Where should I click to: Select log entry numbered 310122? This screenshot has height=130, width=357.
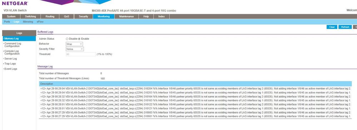(x=195, y=104)
